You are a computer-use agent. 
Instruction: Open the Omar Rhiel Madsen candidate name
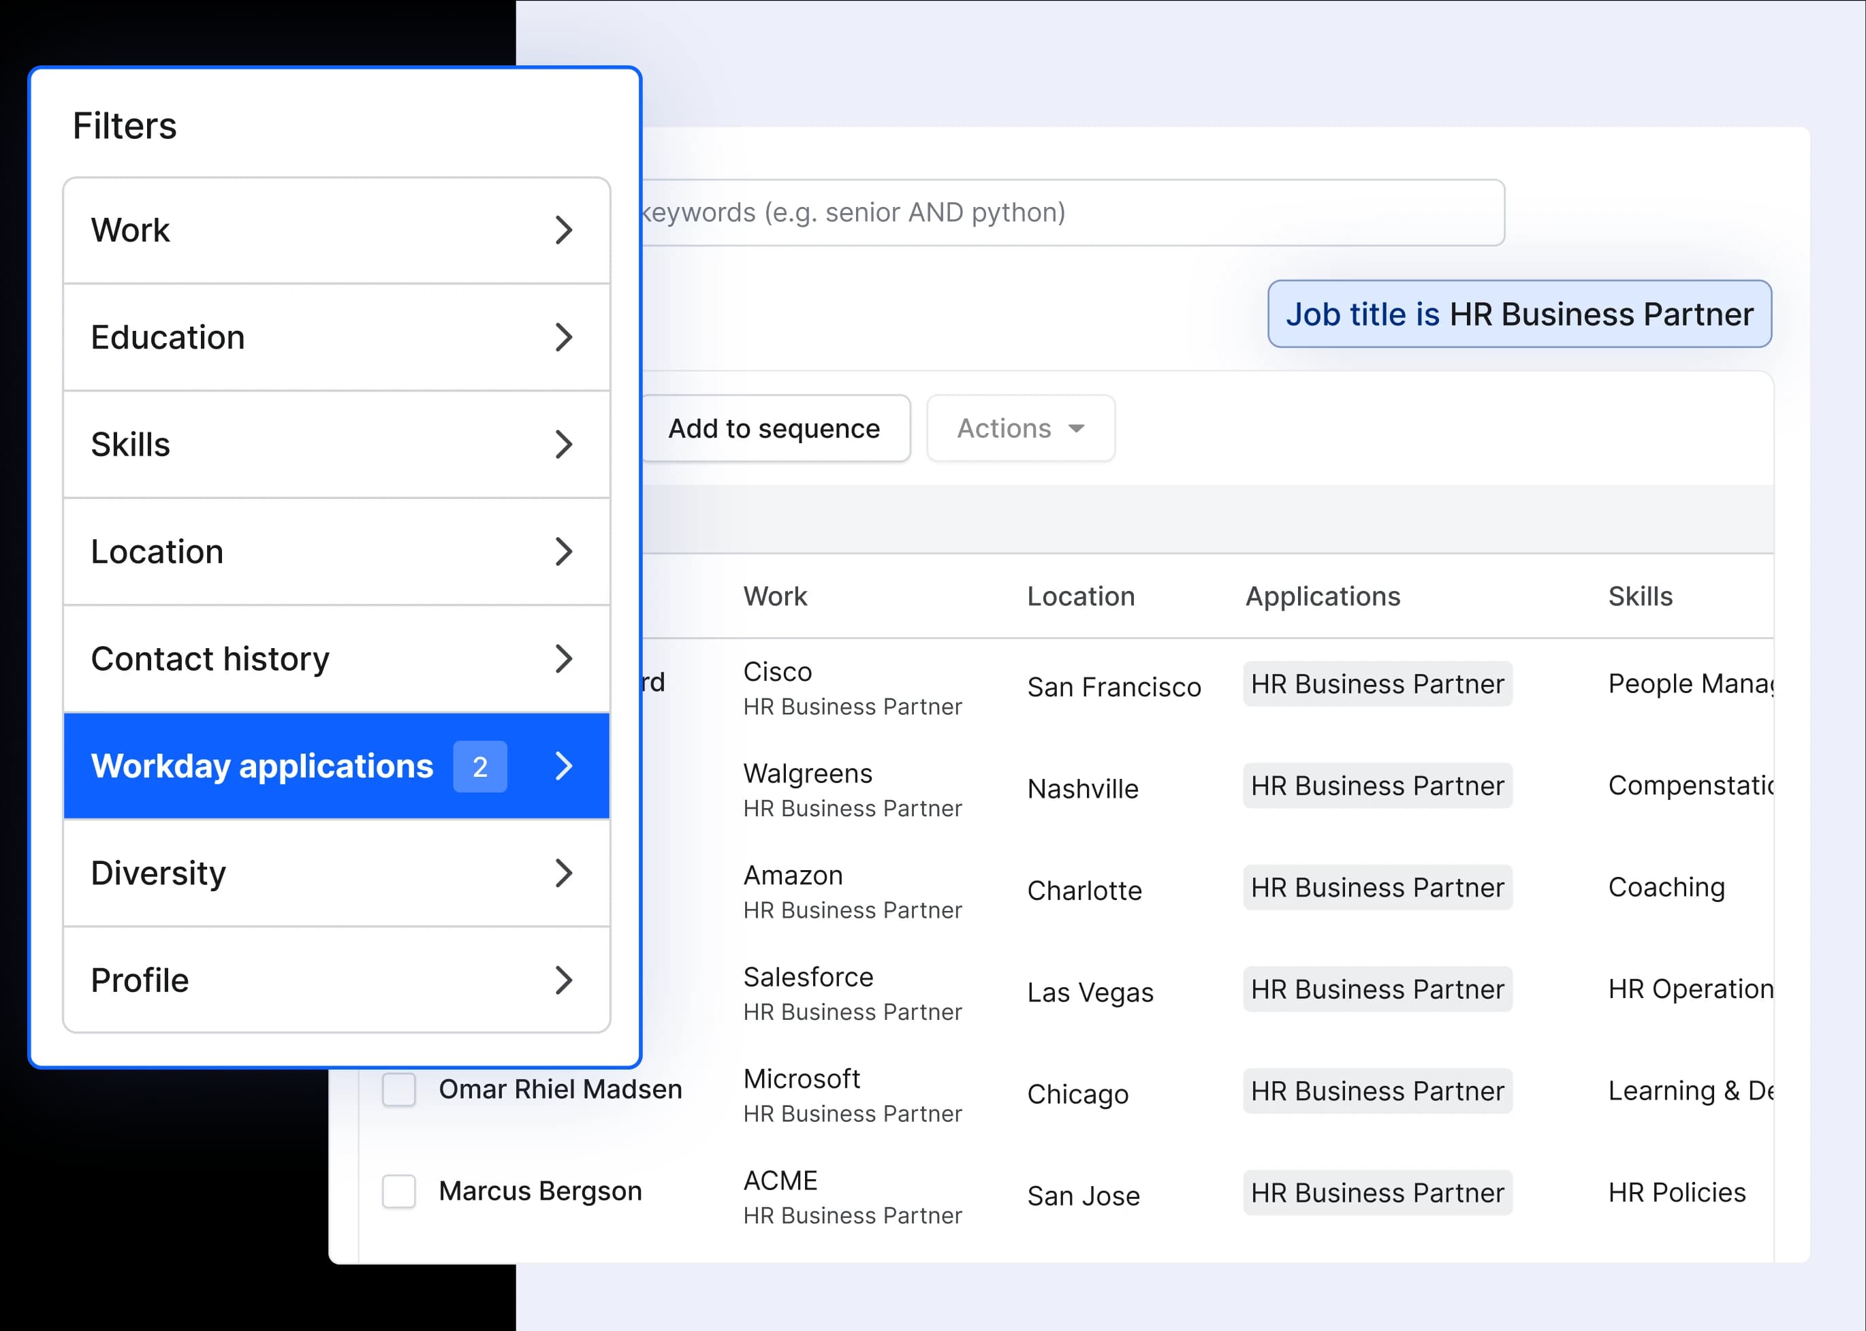[560, 1089]
